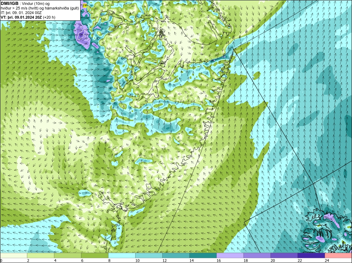The height and width of the screenshot is (263, 352).
Task: Click the olive green 6–8 m/s legend swatch
Action: pyautogui.click(x=95, y=256)
